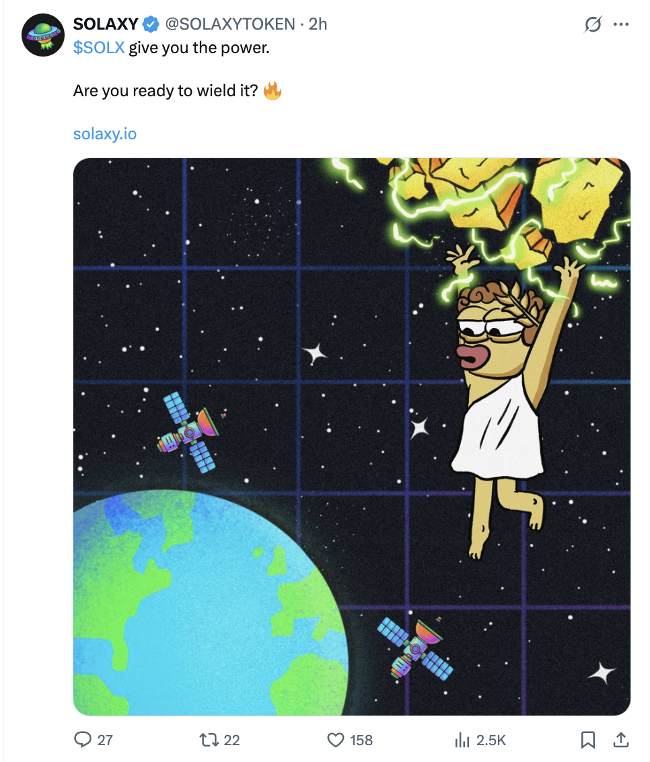Open the SOLAXY profile avatar

pos(43,35)
